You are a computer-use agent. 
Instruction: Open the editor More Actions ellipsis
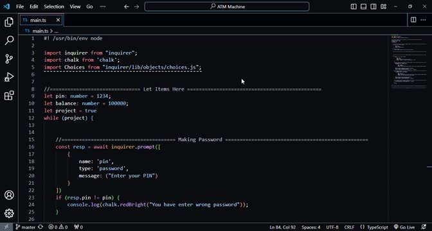pyautogui.click(x=423, y=20)
